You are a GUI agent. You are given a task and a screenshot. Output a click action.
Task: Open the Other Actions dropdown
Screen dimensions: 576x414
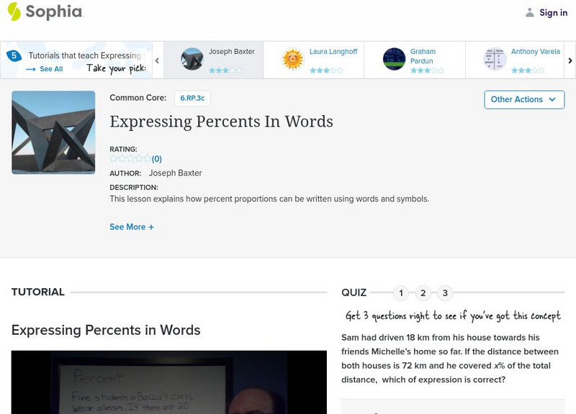coord(523,99)
